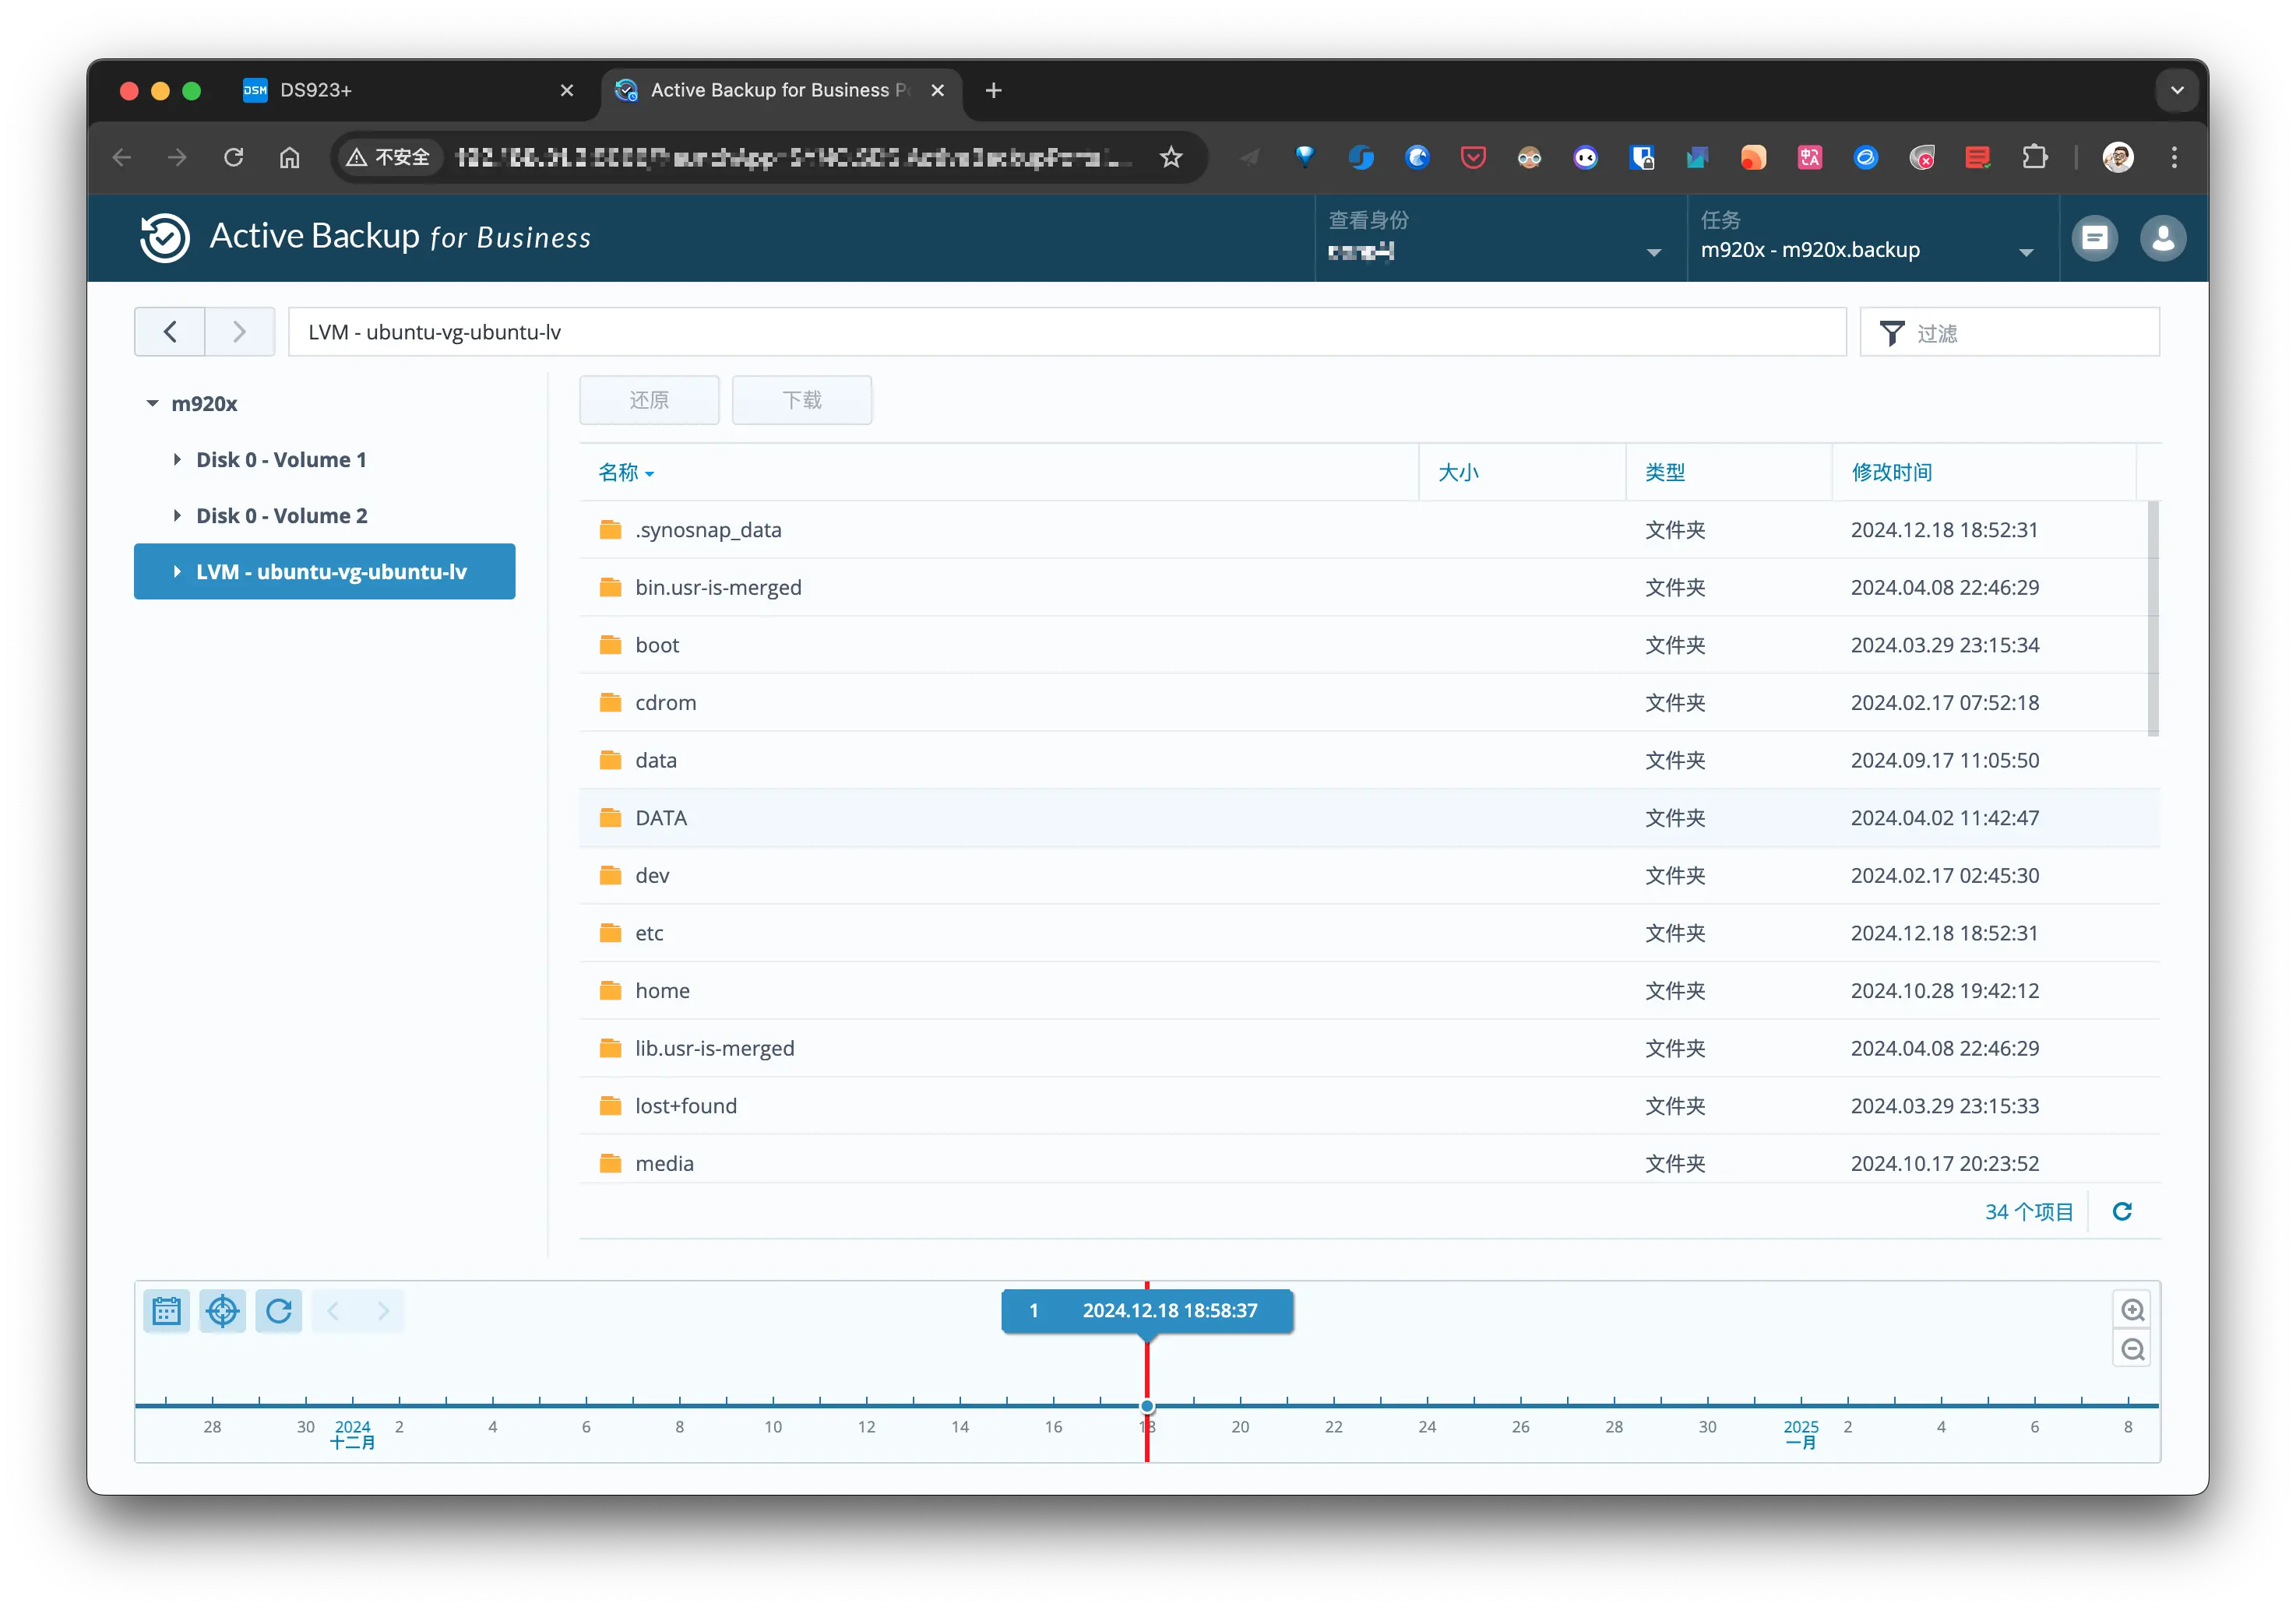Open the timeline calendar picker icon
This screenshot has width=2296, height=1610.
tap(166, 1310)
